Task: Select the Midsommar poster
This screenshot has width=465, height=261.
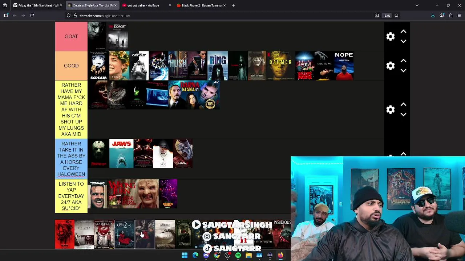Action: tap(119, 66)
